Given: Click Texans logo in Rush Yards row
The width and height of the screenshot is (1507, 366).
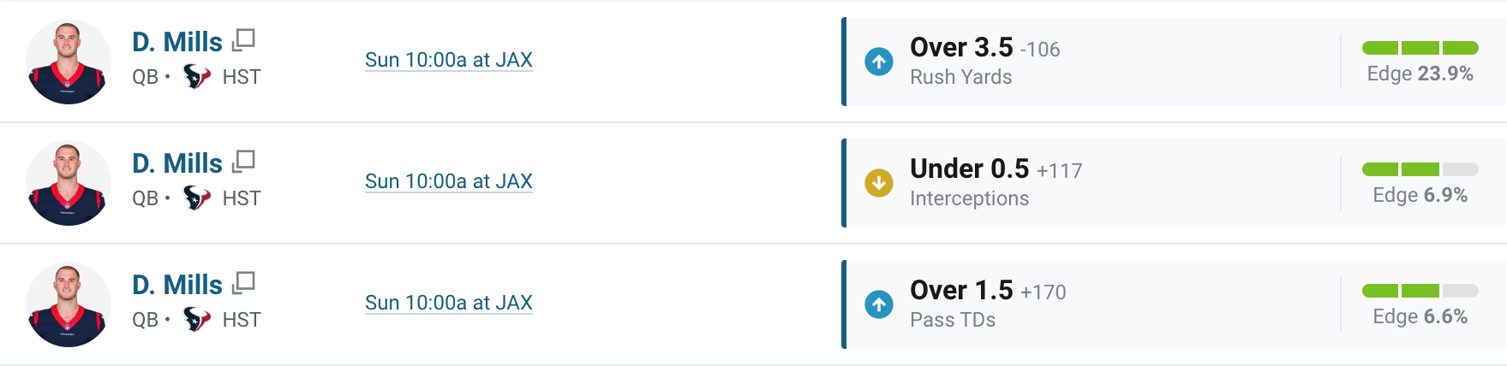Looking at the screenshot, I should (x=197, y=77).
